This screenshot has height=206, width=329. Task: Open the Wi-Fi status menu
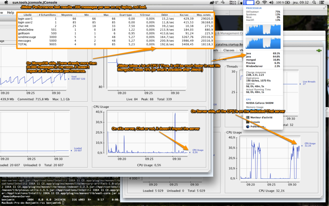click(x=265, y=3)
